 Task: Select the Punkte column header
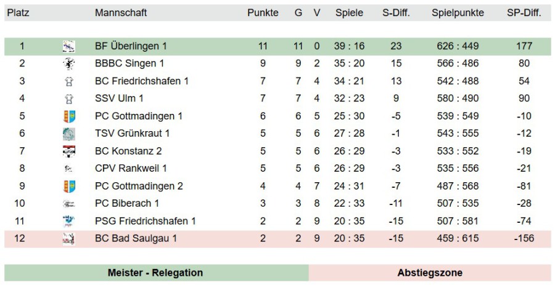point(263,13)
